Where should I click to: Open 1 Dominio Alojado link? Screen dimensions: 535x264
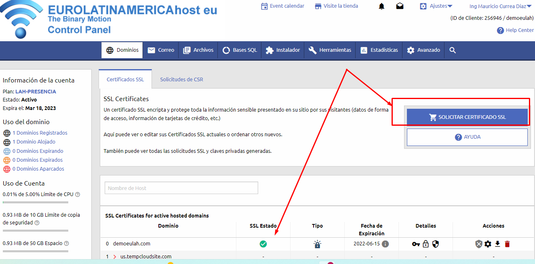(x=34, y=142)
